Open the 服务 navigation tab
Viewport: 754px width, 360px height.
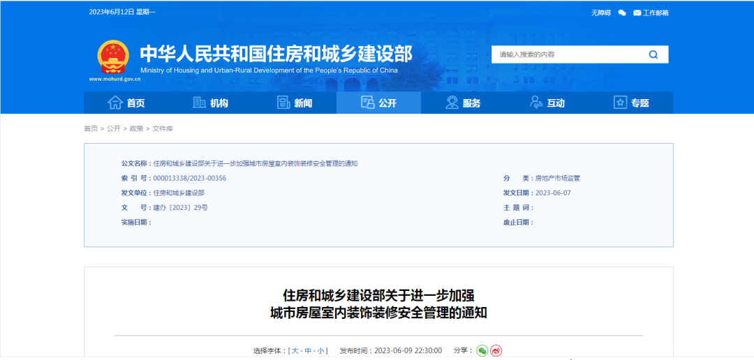point(463,103)
